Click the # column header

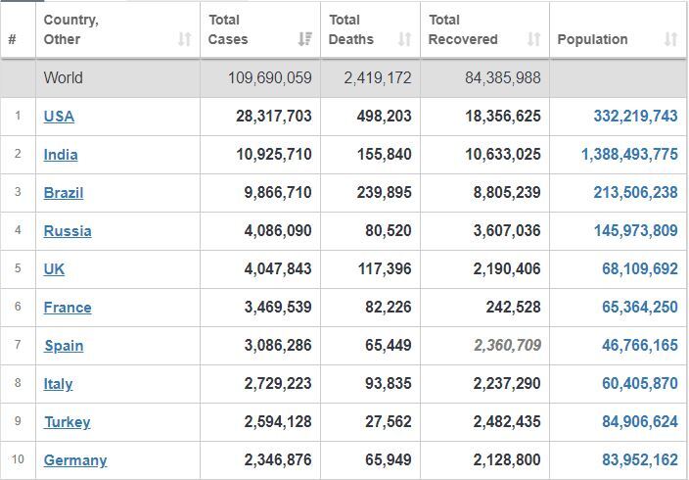coord(13,39)
